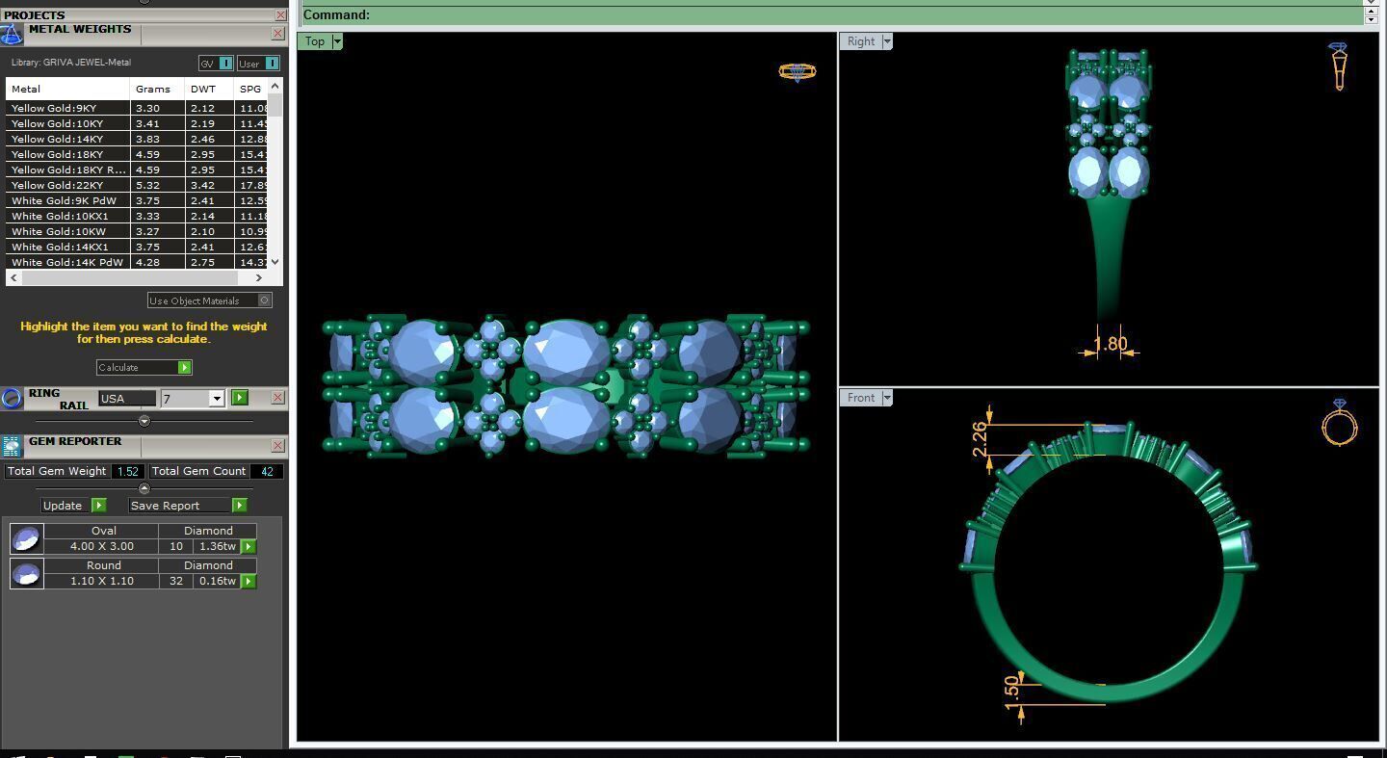This screenshot has height=758, width=1387.
Task: Click metal table scroll up arrow
Action: [275, 87]
